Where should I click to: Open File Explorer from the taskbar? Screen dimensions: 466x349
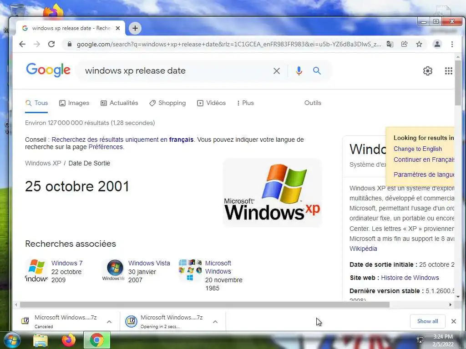click(41, 340)
